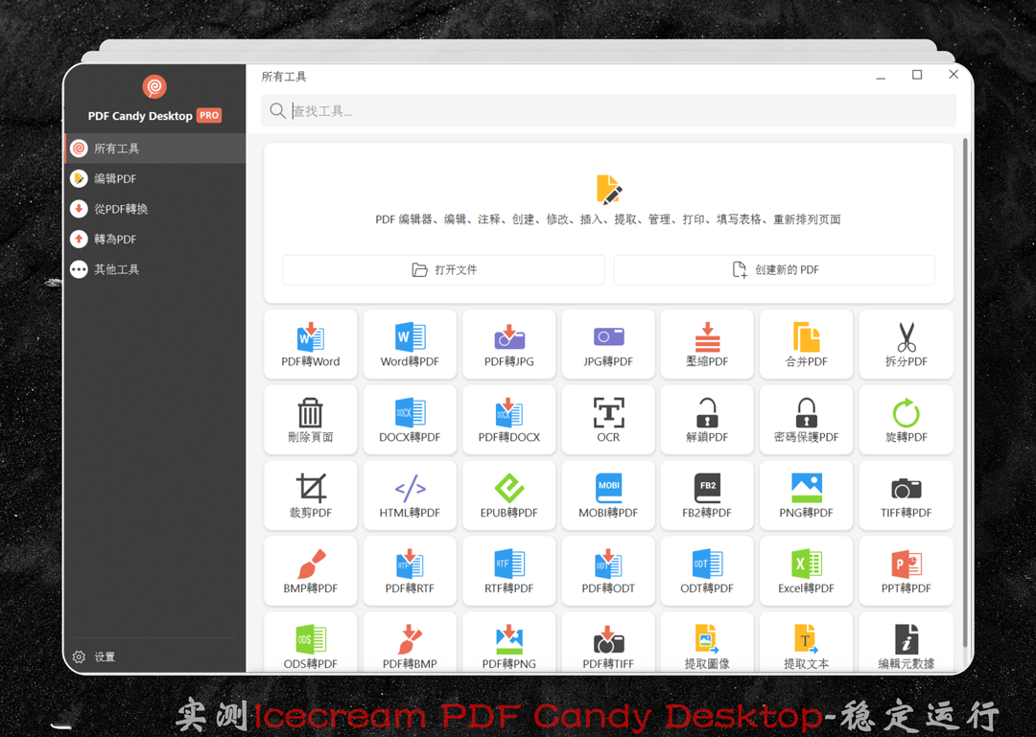
Task: Select the EPUB轉PDF tool
Action: [508, 495]
